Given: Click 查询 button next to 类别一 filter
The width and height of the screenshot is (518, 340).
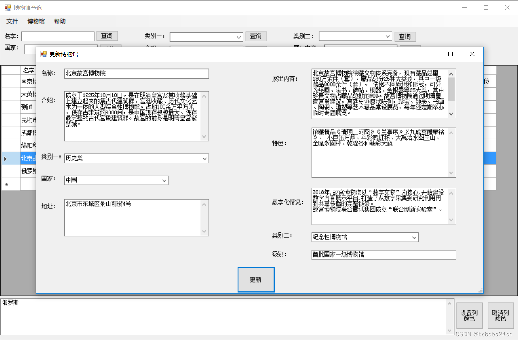Looking at the screenshot, I should click(256, 36).
